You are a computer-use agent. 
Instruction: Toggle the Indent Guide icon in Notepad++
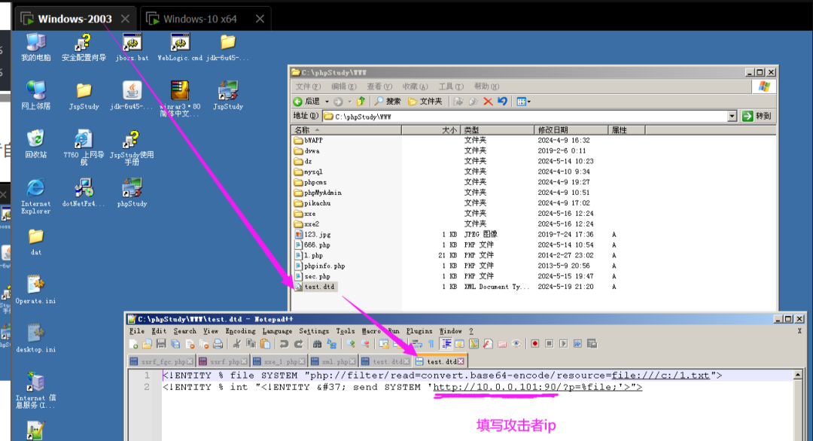(446, 344)
